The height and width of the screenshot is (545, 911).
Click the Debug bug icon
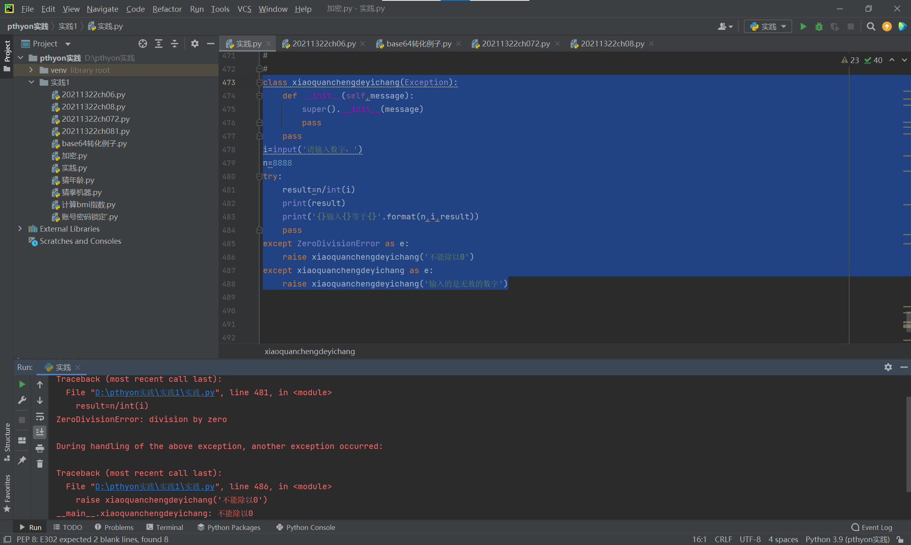[819, 26]
